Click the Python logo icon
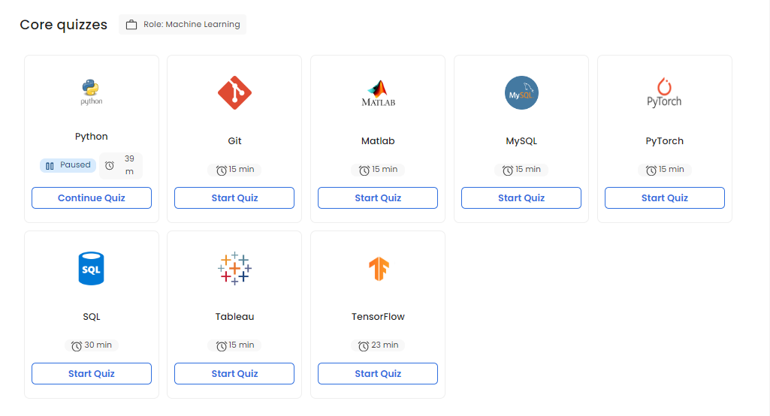 92,91
